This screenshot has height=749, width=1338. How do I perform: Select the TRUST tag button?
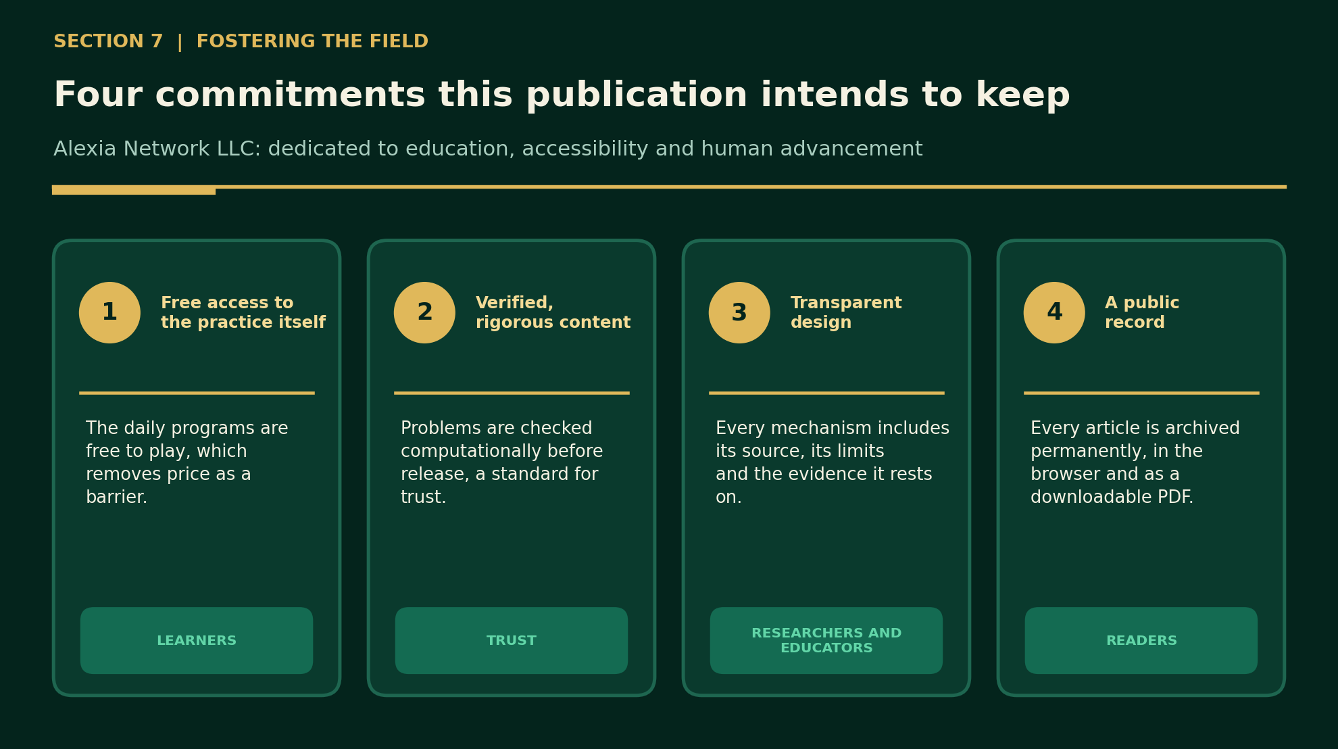(512, 640)
